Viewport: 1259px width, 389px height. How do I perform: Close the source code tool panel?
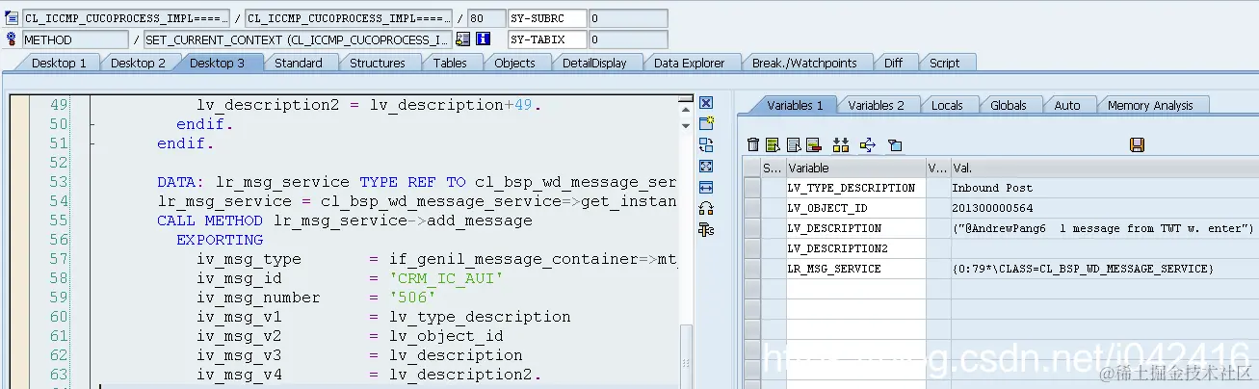[x=706, y=103]
